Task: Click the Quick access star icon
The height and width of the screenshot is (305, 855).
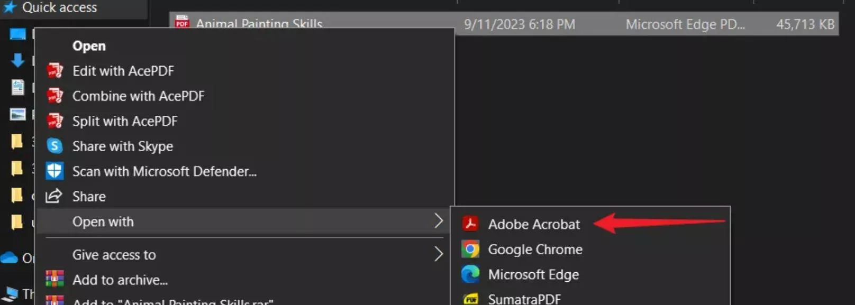Action: click(8, 7)
